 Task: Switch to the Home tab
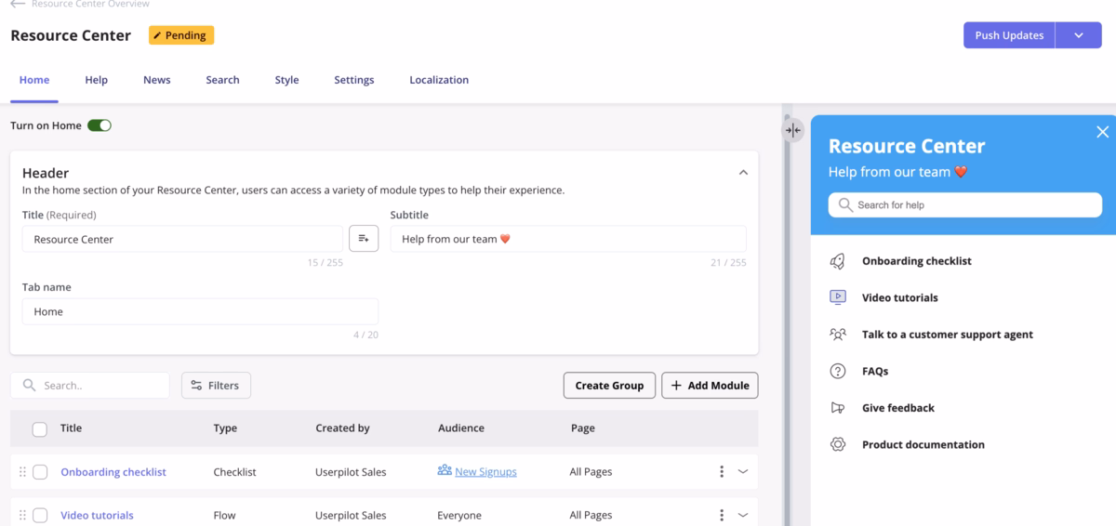click(34, 80)
